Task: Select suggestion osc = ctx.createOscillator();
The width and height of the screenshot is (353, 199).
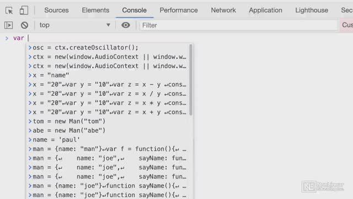Action: coord(108,47)
